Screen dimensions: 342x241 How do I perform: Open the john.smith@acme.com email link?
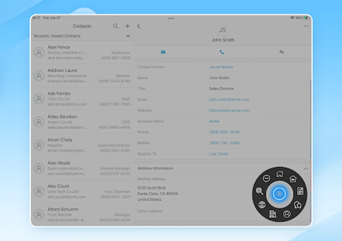pyautogui.click(x=229, y=99)
